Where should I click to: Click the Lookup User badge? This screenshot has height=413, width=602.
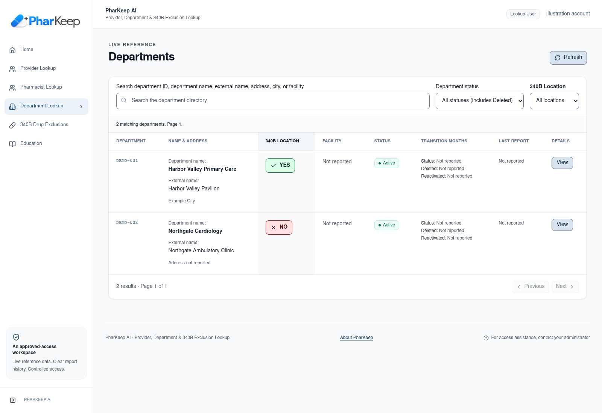(x=523, y=14)
